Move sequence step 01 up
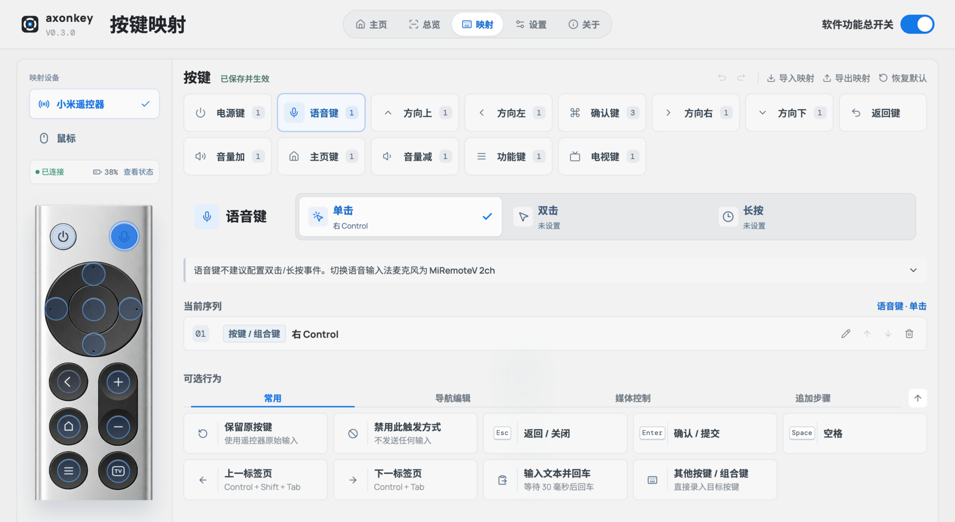The height and width of the screenshot is (522, 955). pyautogui.click(x=867, y=334)
